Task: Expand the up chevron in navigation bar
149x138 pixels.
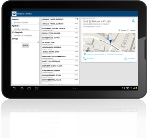Action: pyautogui.click(x=74, y=88)
